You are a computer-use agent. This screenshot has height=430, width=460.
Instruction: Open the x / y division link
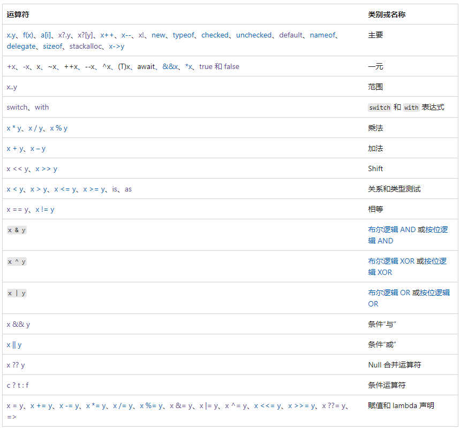[35, 128]
